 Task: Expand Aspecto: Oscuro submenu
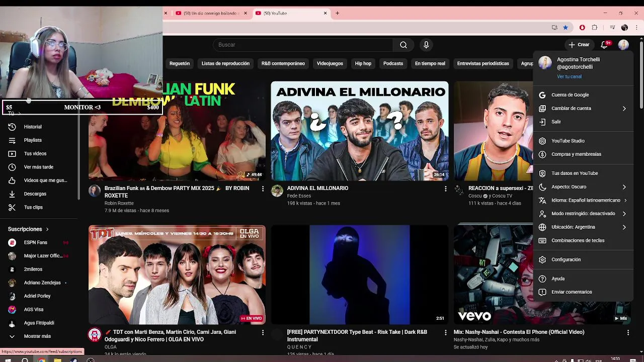583,187
